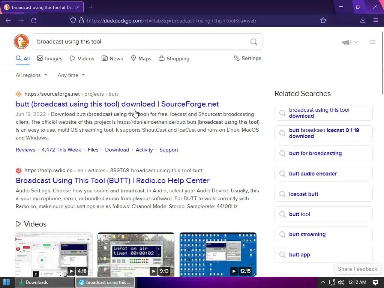The image size is (384, 288).
Task: Switch to the Videos tab
Action: [x=82, y=58]
